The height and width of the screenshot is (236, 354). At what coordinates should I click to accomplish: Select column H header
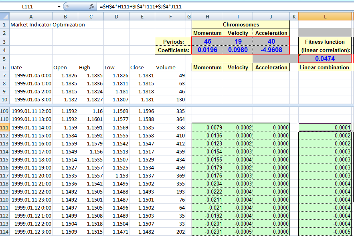pyautogui.click(x=207, y=16)
